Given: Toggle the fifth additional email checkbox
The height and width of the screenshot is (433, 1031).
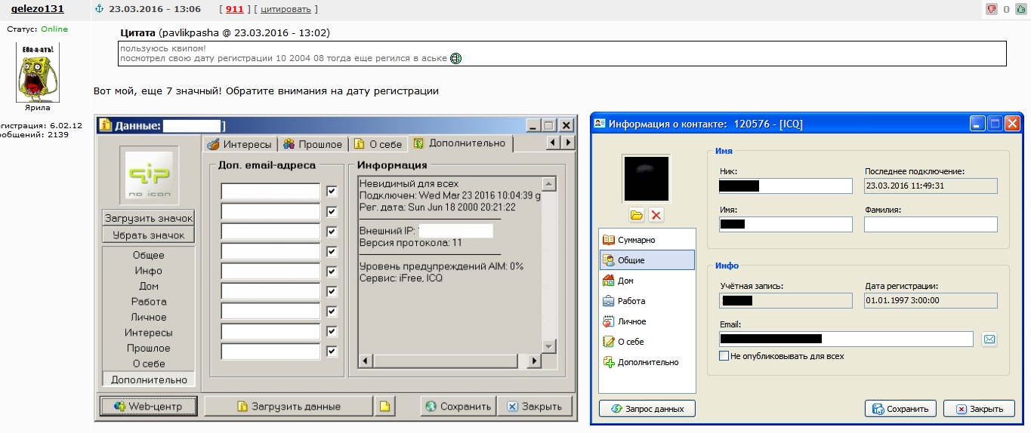Looking at the screenshot, I should pos(332,272).
